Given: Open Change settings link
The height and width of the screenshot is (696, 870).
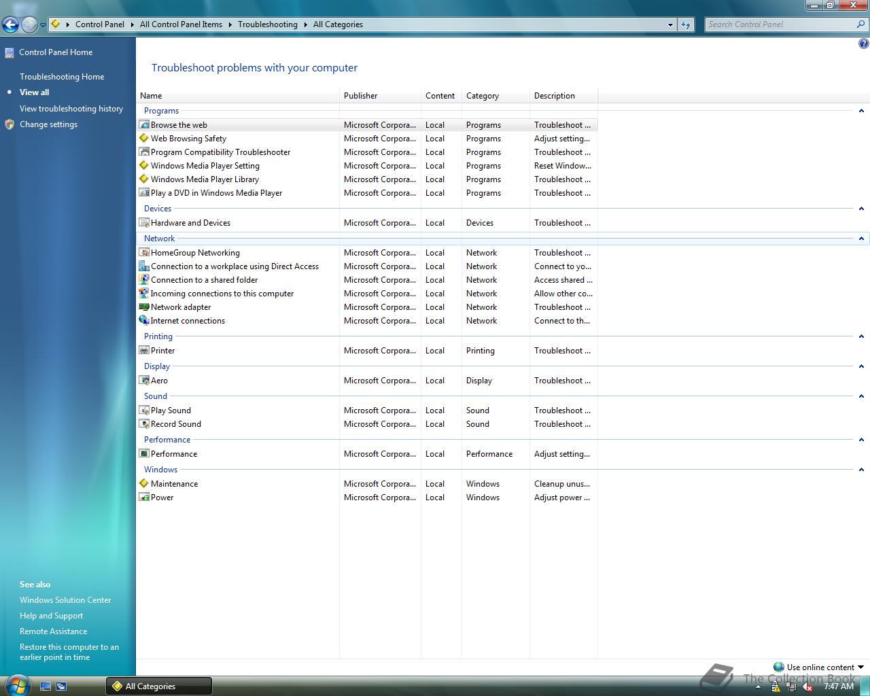Looking at the screenshot, I should [x=48, y=124].
